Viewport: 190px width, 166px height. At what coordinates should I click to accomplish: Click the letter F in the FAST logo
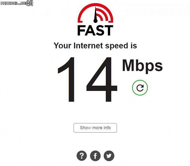click(x=81, y=30)
